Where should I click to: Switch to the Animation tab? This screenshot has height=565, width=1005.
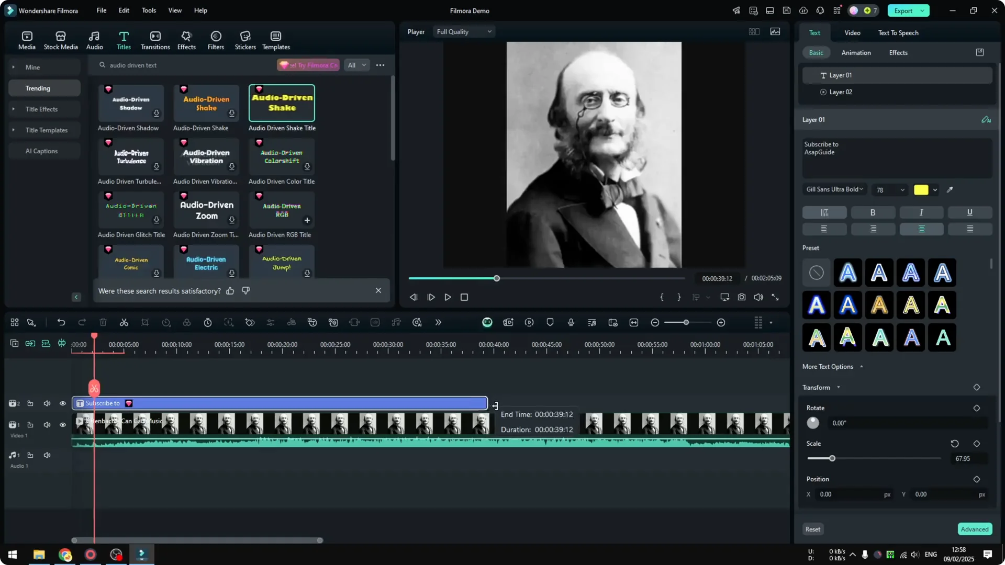coord(856,52)
